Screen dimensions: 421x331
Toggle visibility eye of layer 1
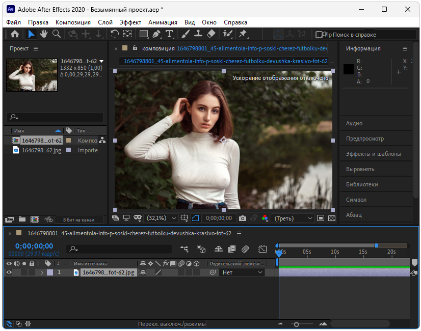(x=9, y=272)
